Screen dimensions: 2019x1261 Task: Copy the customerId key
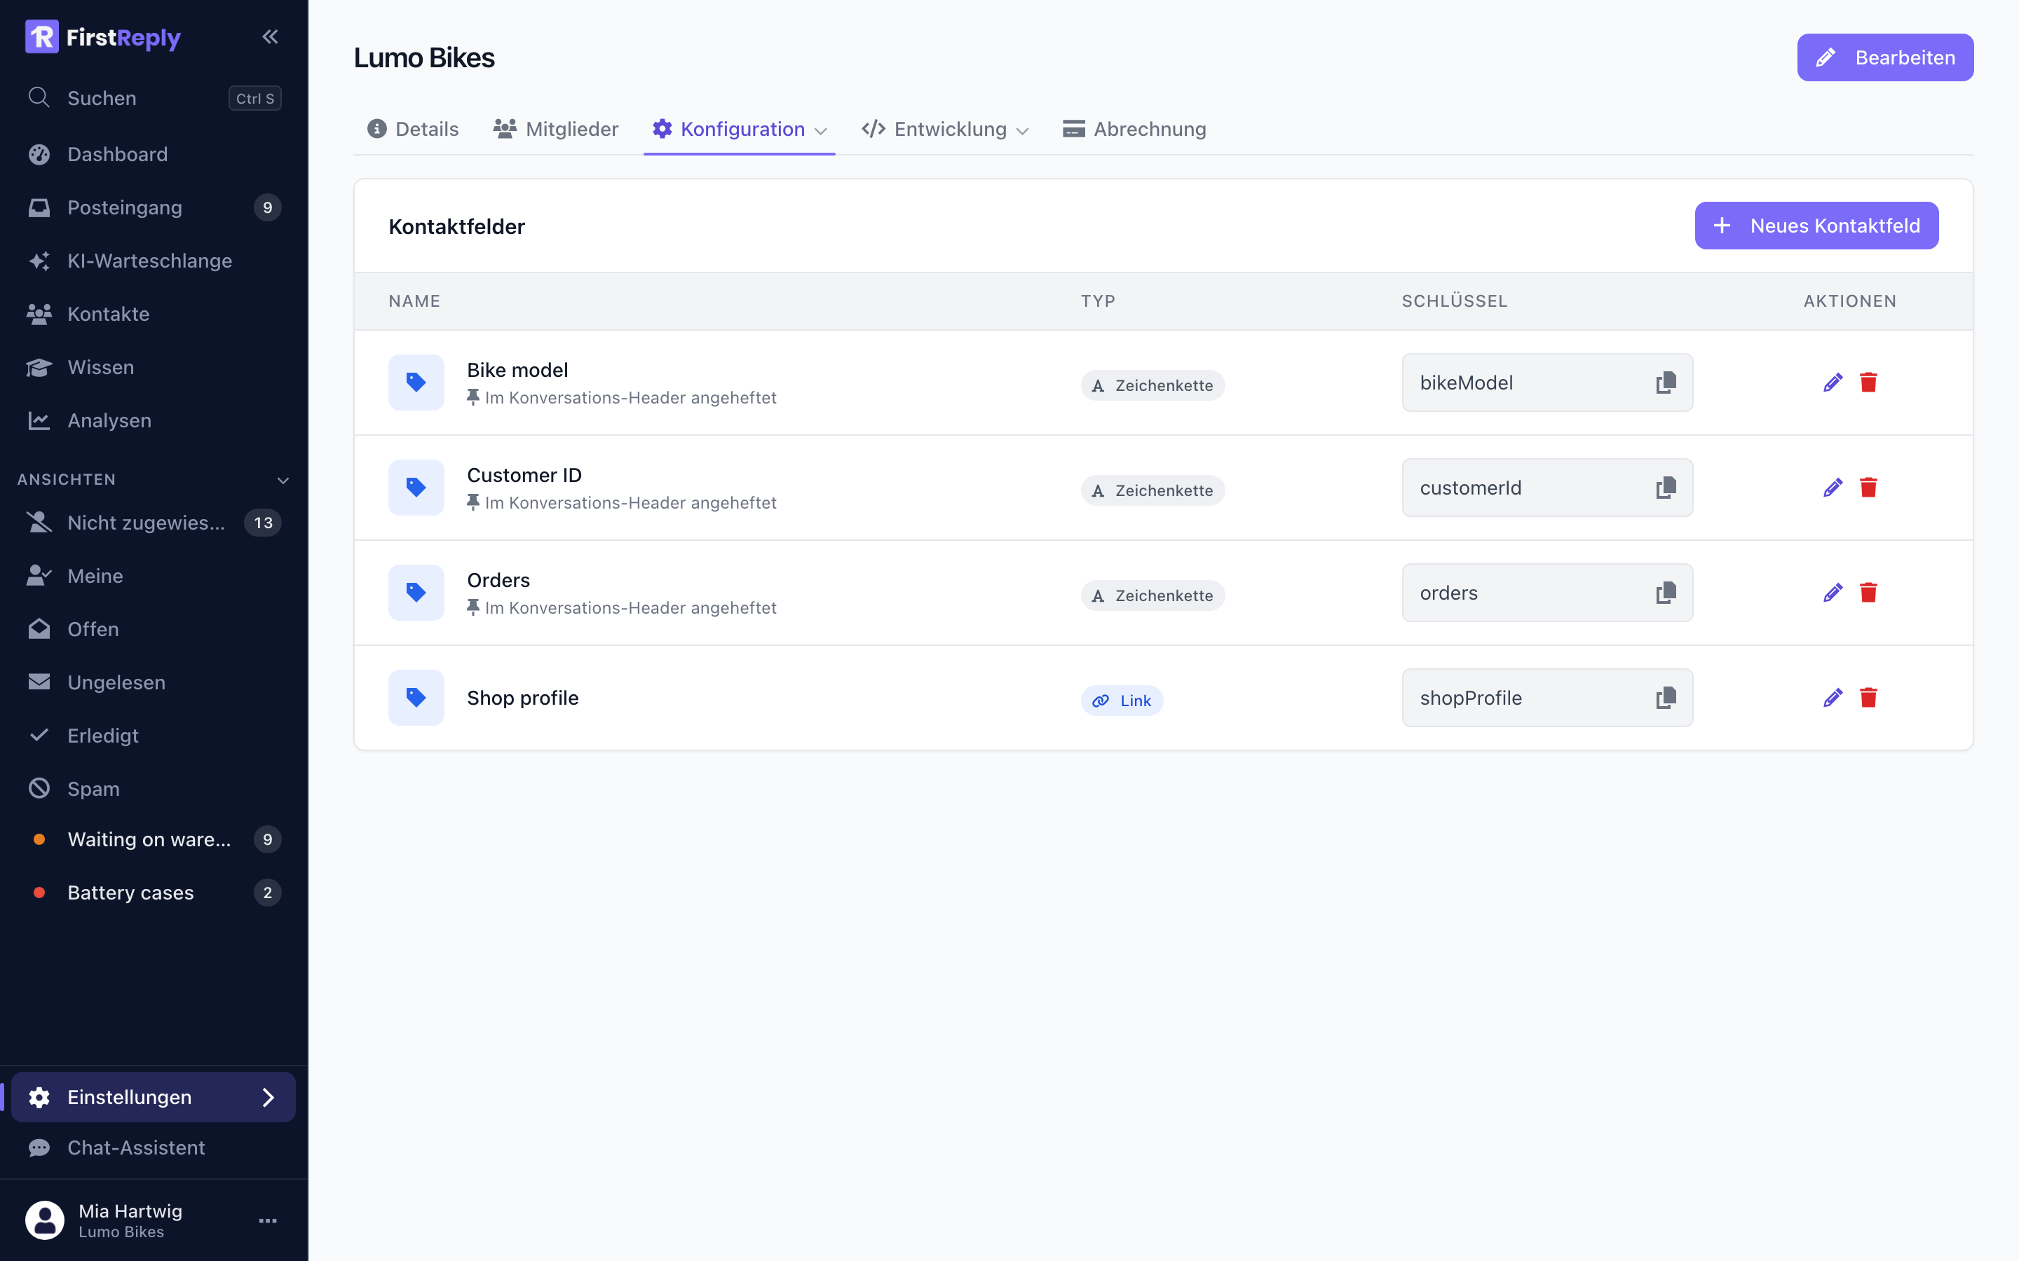[x=1665, y=488]
